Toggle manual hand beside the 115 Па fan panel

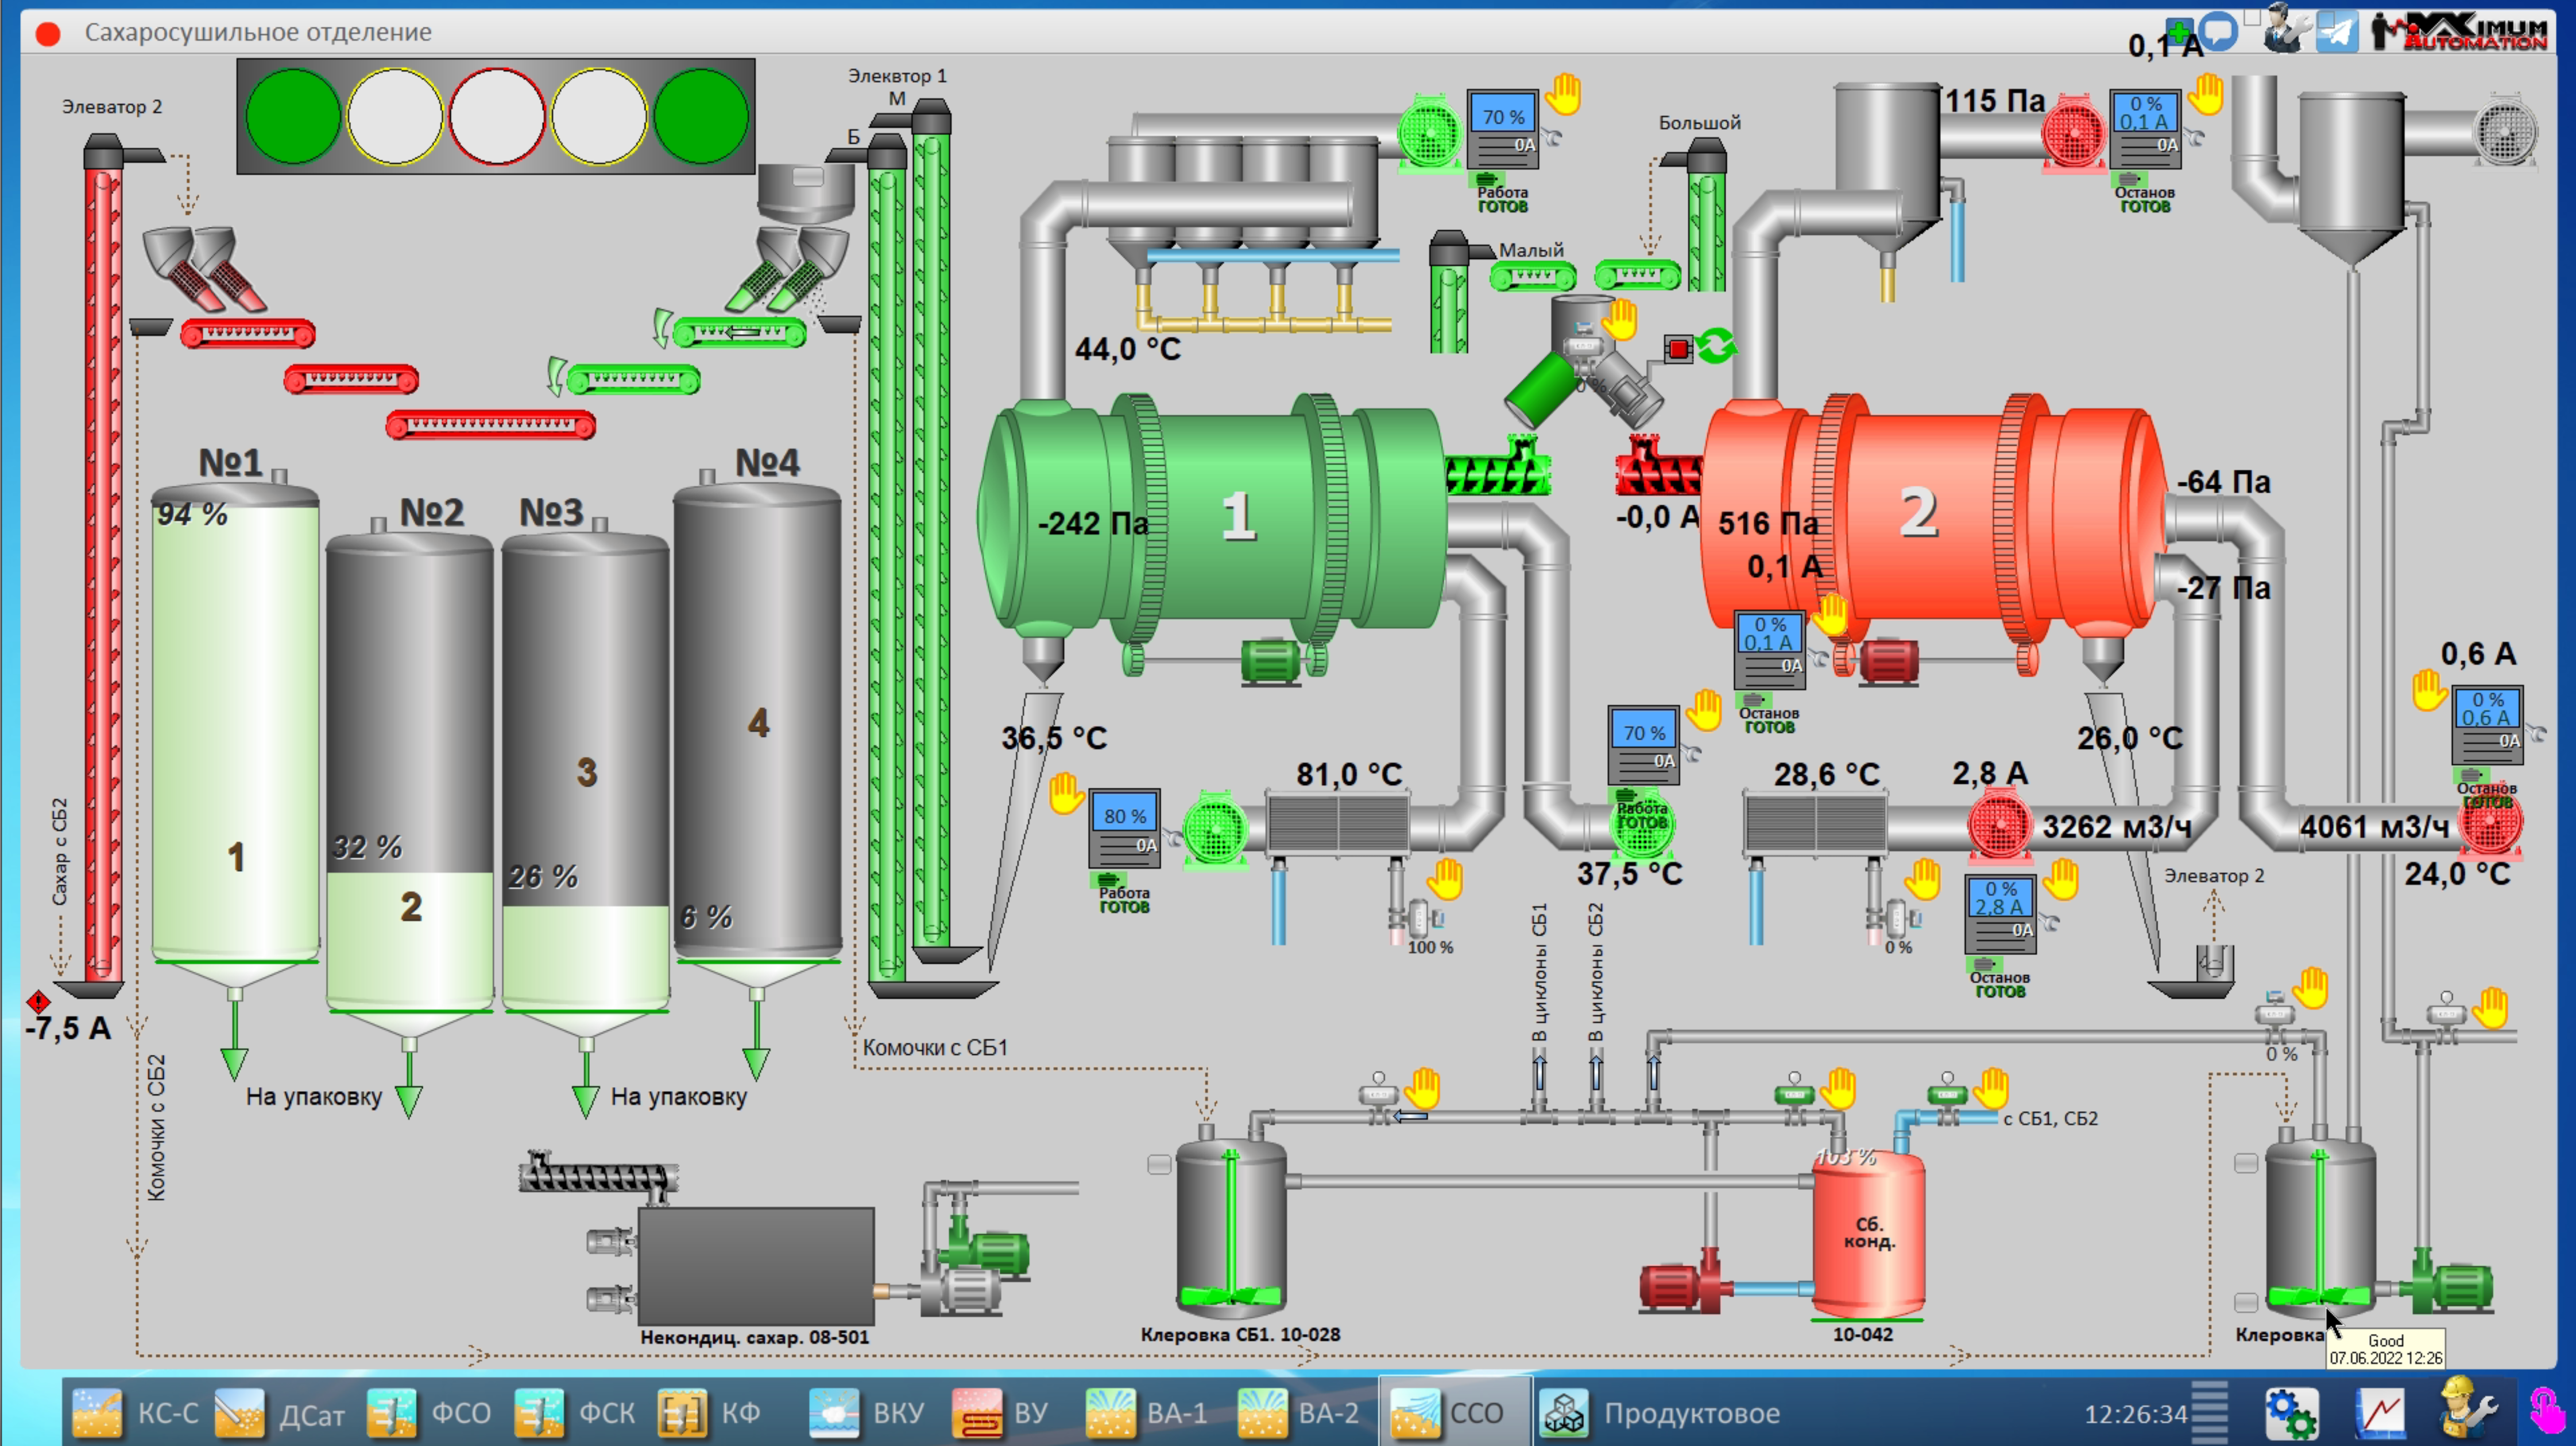point(2205,95)
